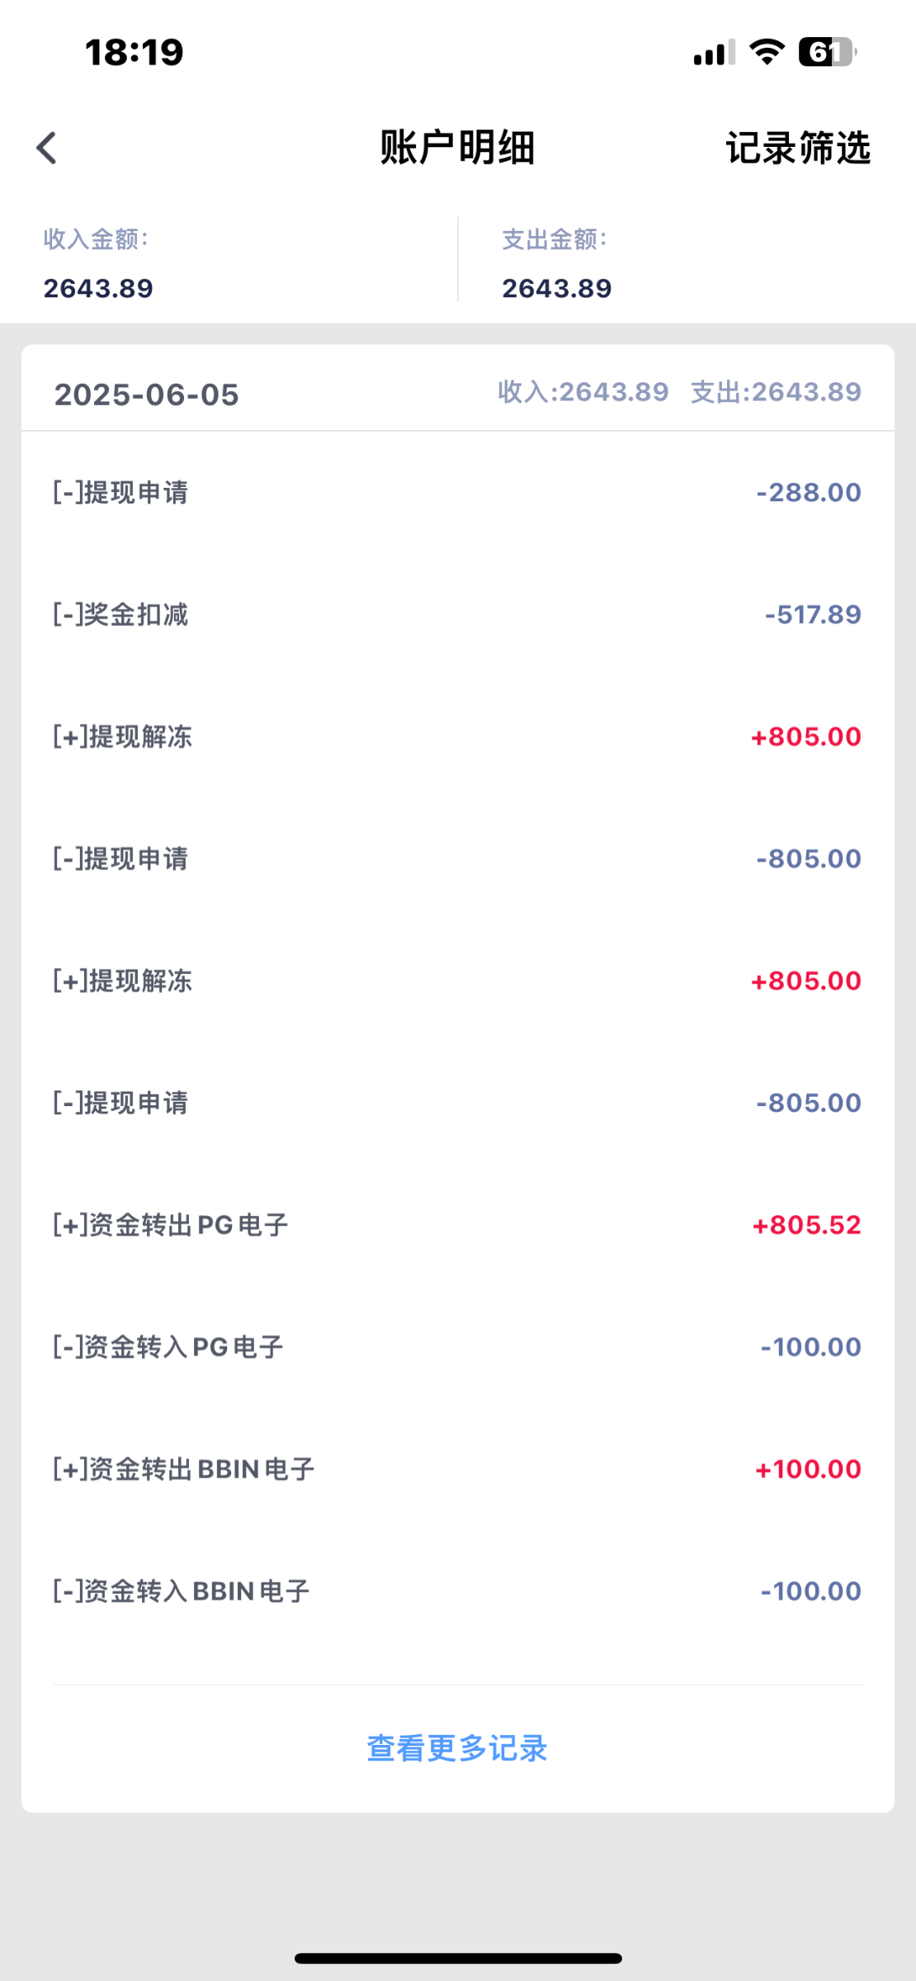Tap the back arrow icon
The image size is (916, 1981).
pos(47,149)
